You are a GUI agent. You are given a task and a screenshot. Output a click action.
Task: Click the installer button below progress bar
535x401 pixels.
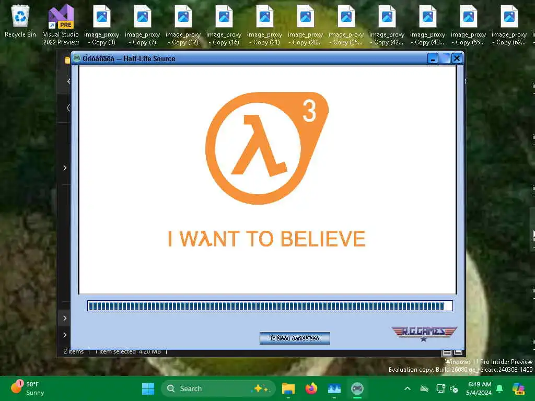pyautogui.click(x=295, y=338)
